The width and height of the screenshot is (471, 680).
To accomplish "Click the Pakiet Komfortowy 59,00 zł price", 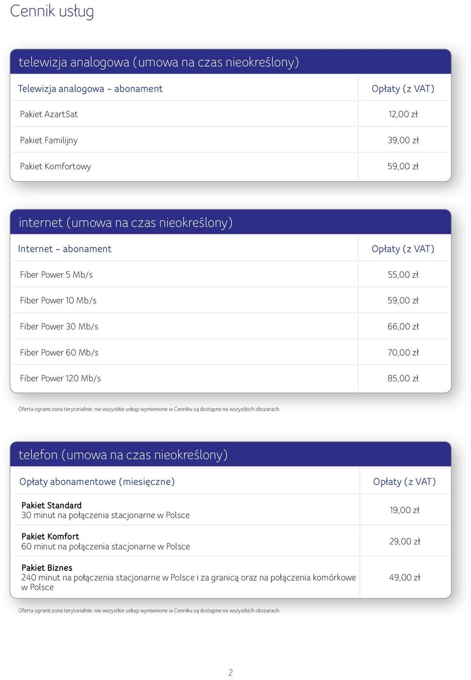I will coord(403,166).
